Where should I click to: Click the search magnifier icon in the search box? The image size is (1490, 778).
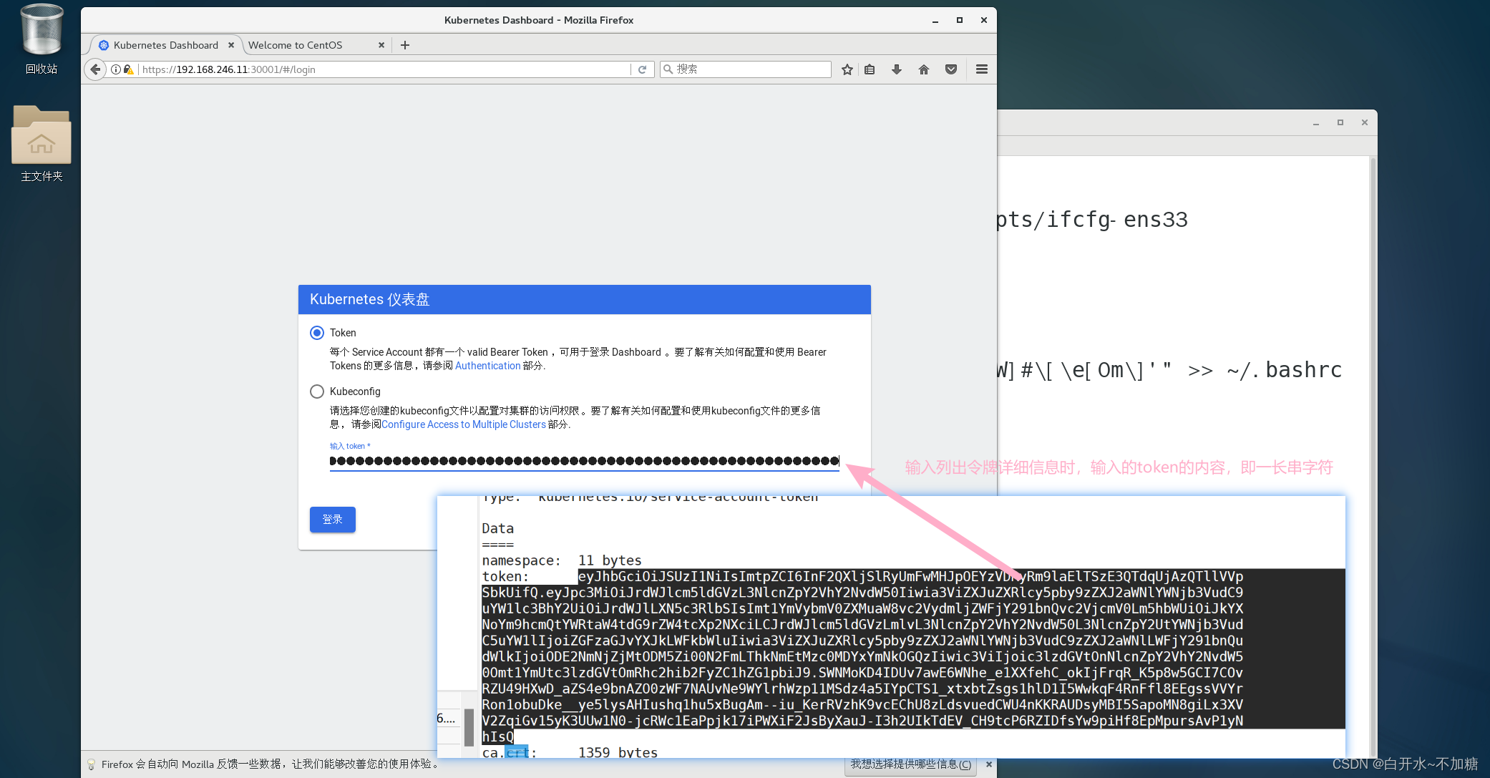tap(668, 69)
